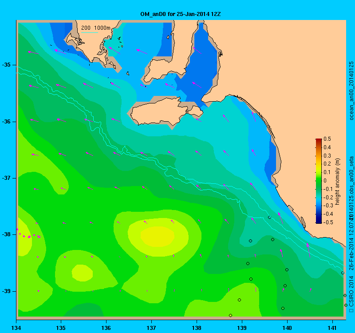Image resolution: width=355 pixels, height=333 pixels.
Task: Click the "0.3" color bar tick label
Action: pyautogui.click(x=327, y=156)
